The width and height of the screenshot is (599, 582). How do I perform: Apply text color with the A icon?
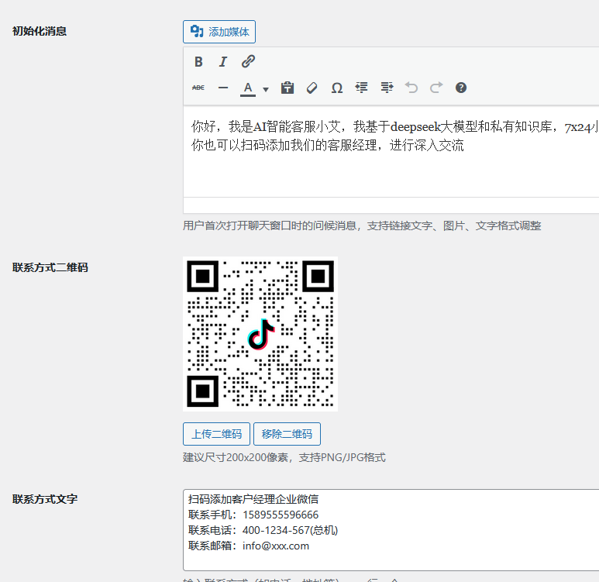coord(248,88)
